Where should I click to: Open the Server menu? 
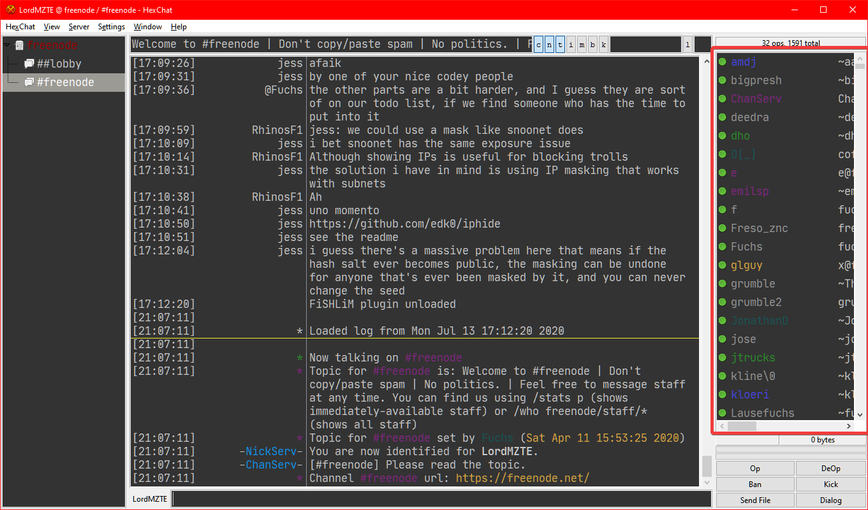[x=79, y=27]
